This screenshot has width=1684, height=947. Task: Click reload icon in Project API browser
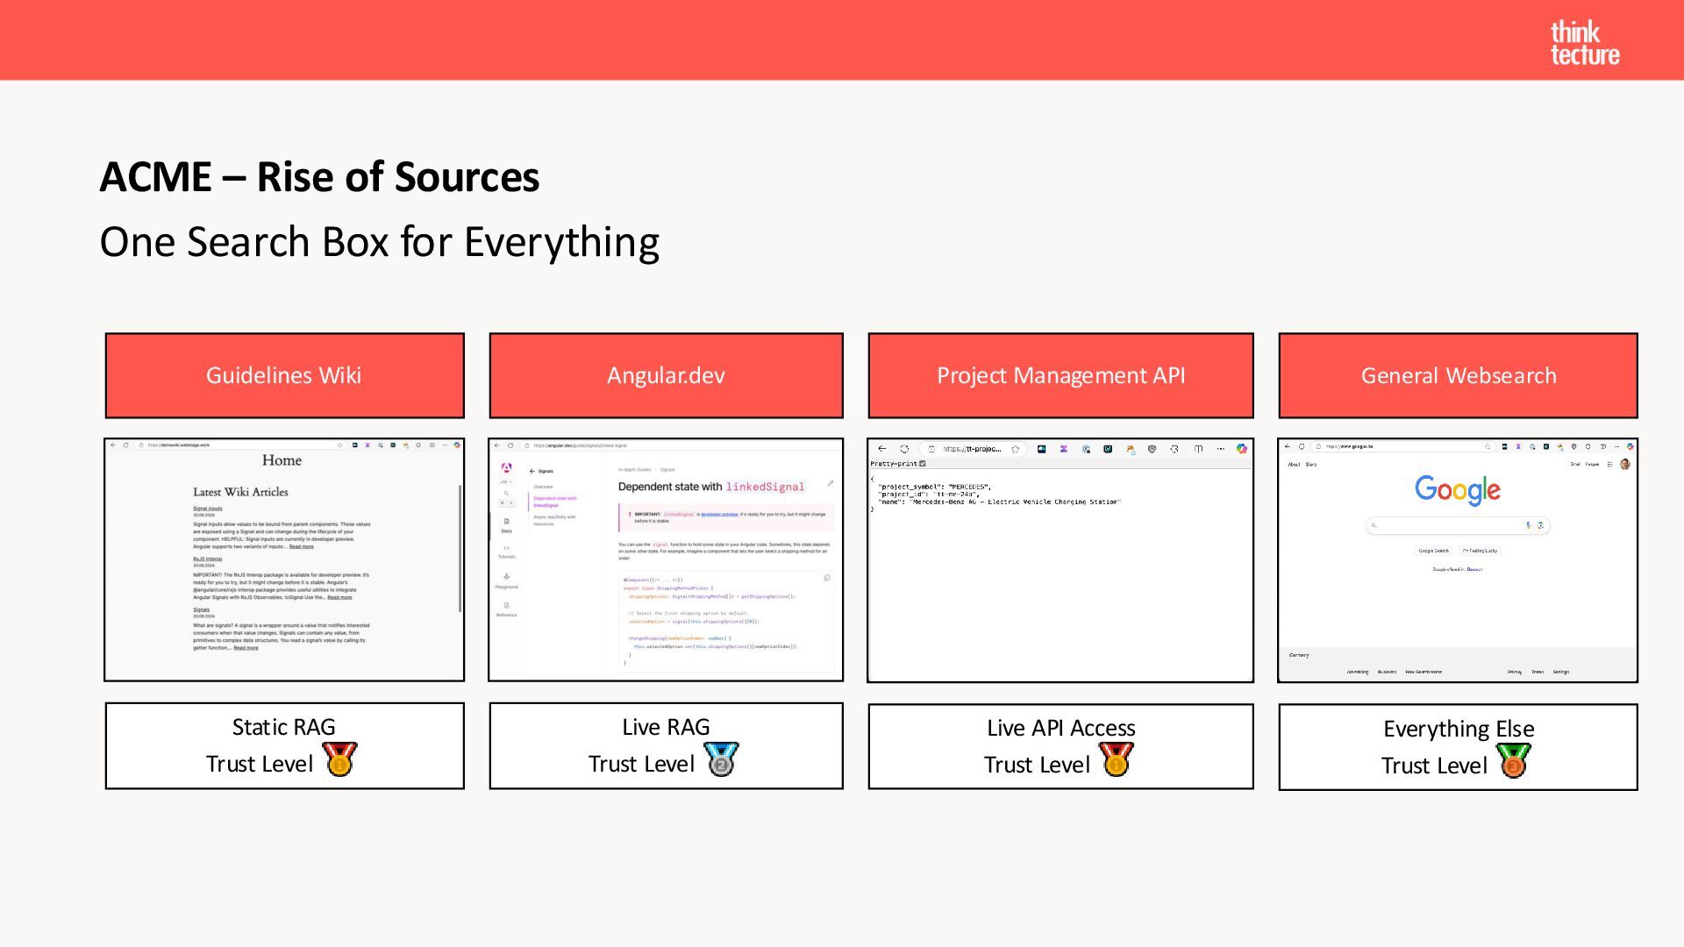904,449
